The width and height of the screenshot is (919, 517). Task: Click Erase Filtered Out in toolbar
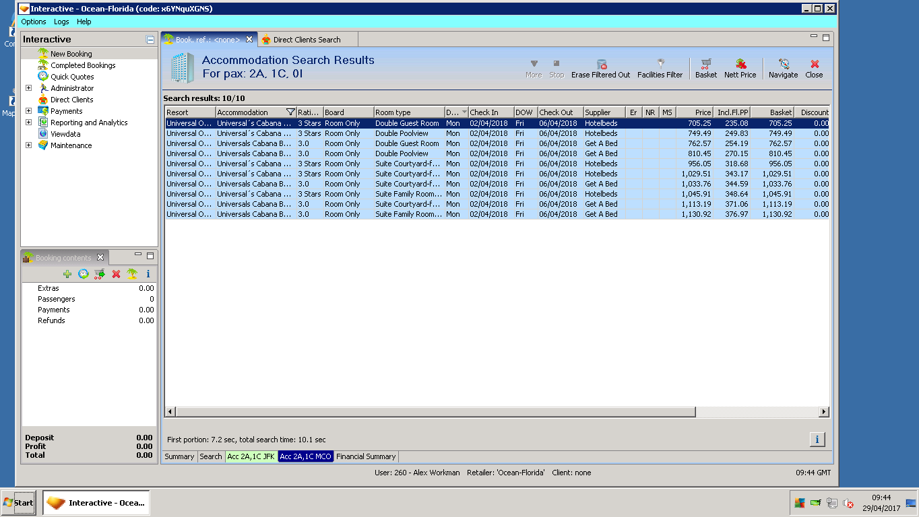(x=601, y=69)
